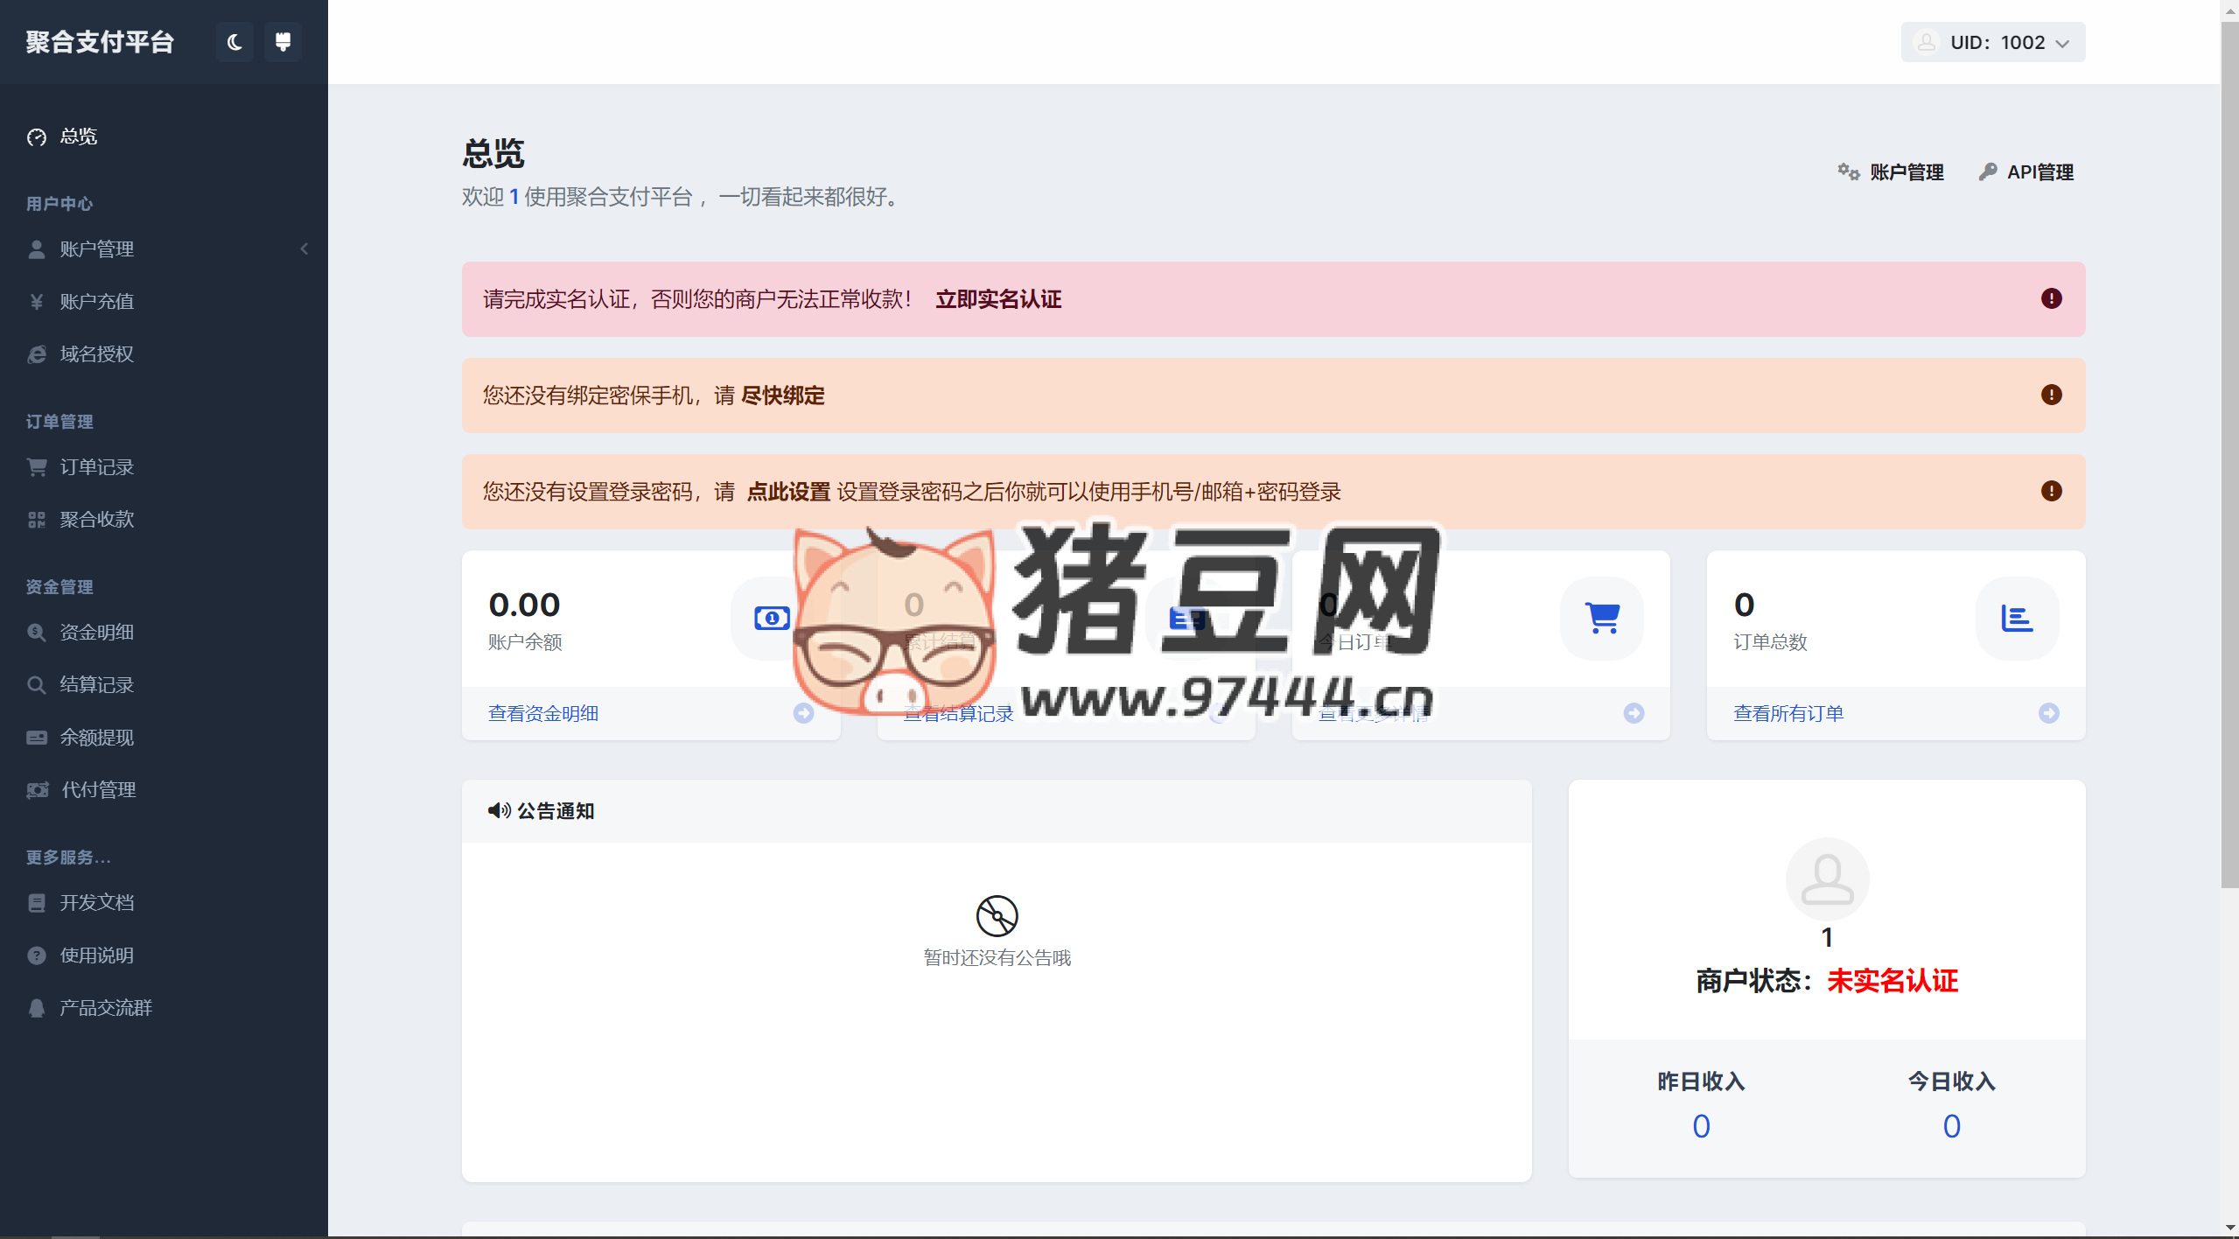The image size is (2239, 1239).
Task: Click the browser icon for 域名授权
Action: 37,354
